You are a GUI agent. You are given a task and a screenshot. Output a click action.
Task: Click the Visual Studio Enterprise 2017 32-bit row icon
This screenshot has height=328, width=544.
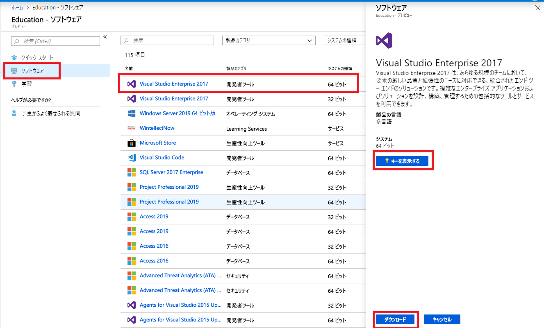pos(131,99)
